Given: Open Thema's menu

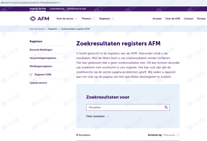Looking at the screenshot, I should pos(86,19).
